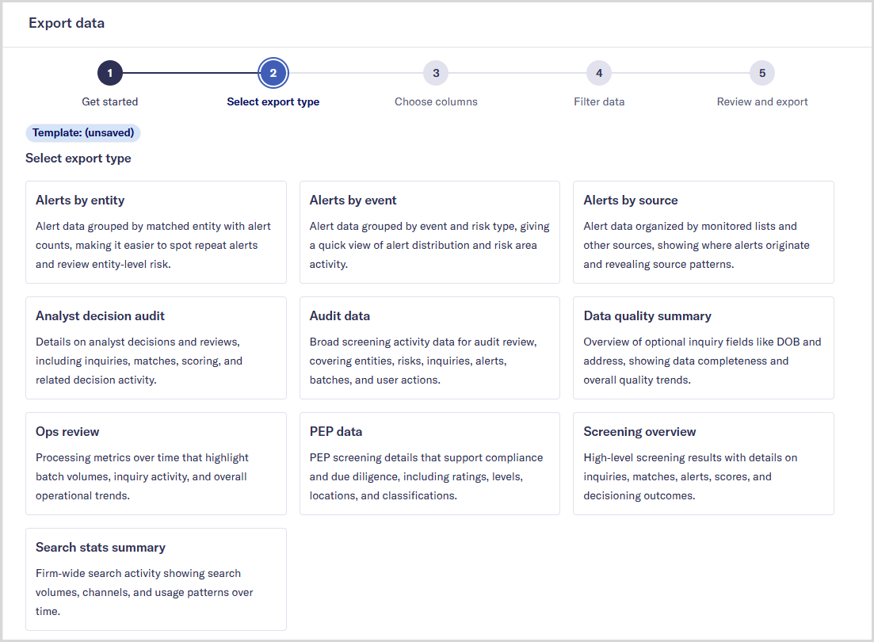This screenshot has height=642, width=874.
Task: Choose the Screening overview export card
Action: pos(704,464)
